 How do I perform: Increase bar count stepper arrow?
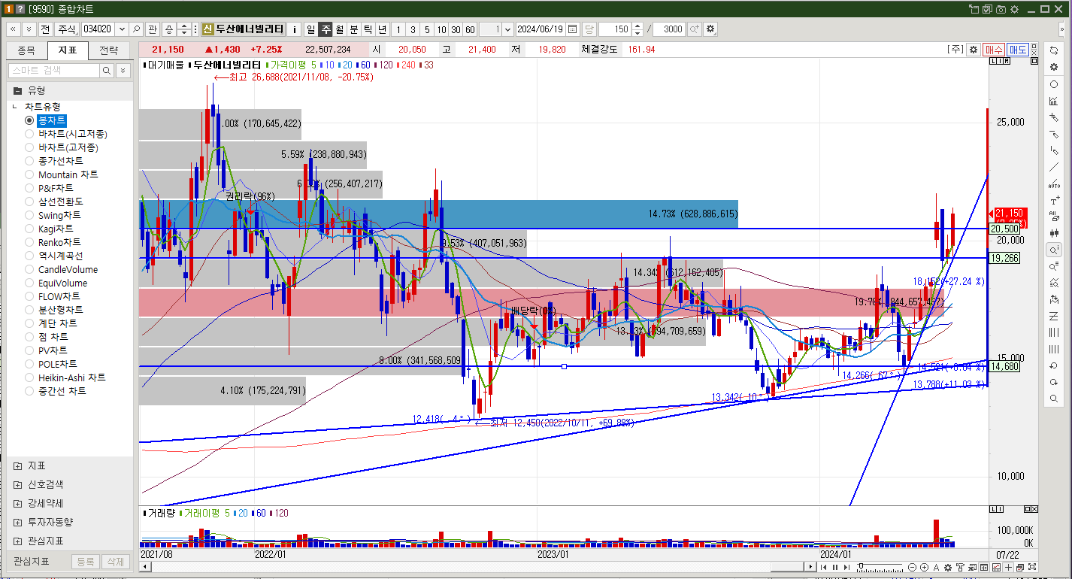(637, 26)
